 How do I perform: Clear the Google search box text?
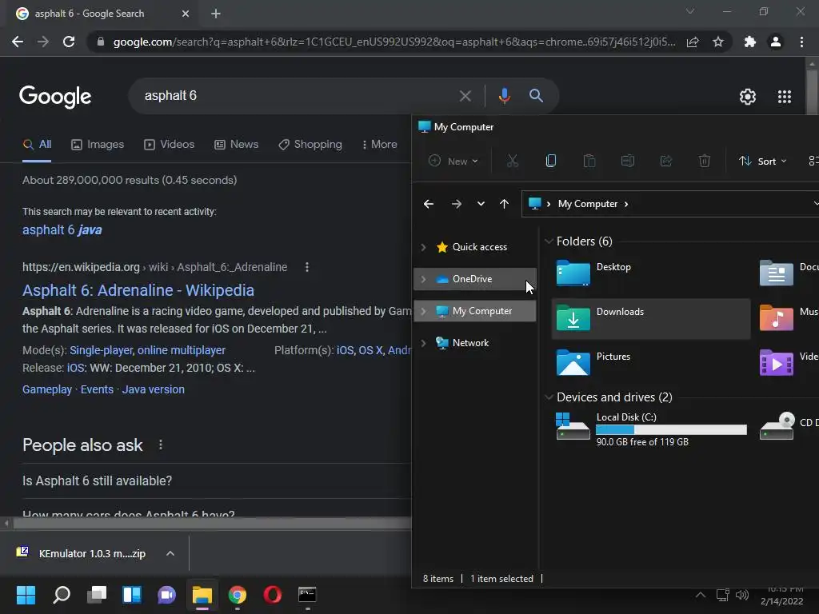click(x=465, y=96)
